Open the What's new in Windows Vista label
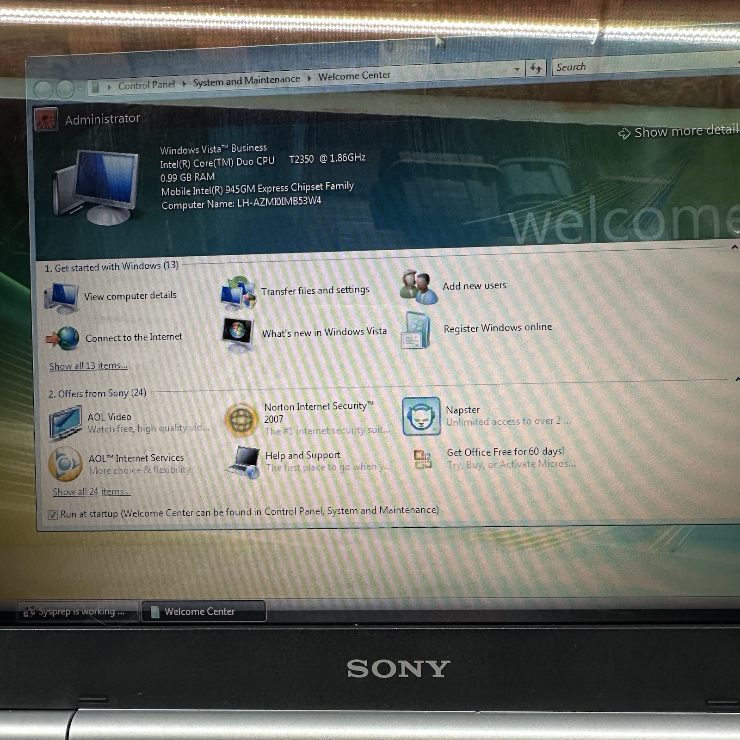Screen dimensions: 740x740 coord(324,332)
